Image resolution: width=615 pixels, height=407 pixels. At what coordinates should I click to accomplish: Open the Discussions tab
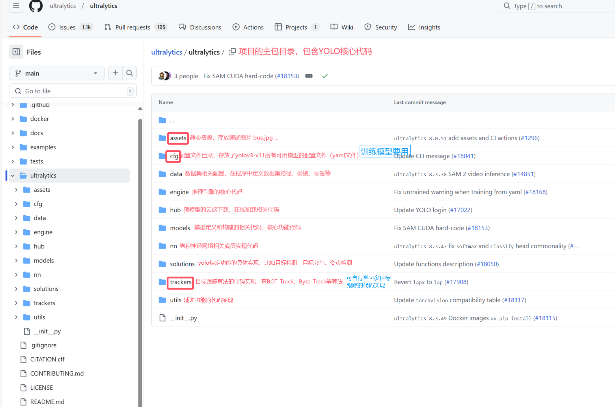pyautogui.click(x=200, y=27)
